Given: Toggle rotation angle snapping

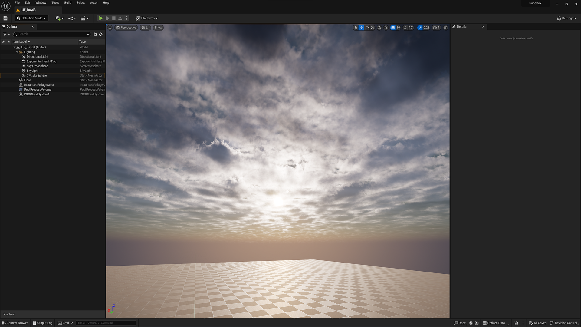Looking at the screenshot, I should [x=405, y=28].
